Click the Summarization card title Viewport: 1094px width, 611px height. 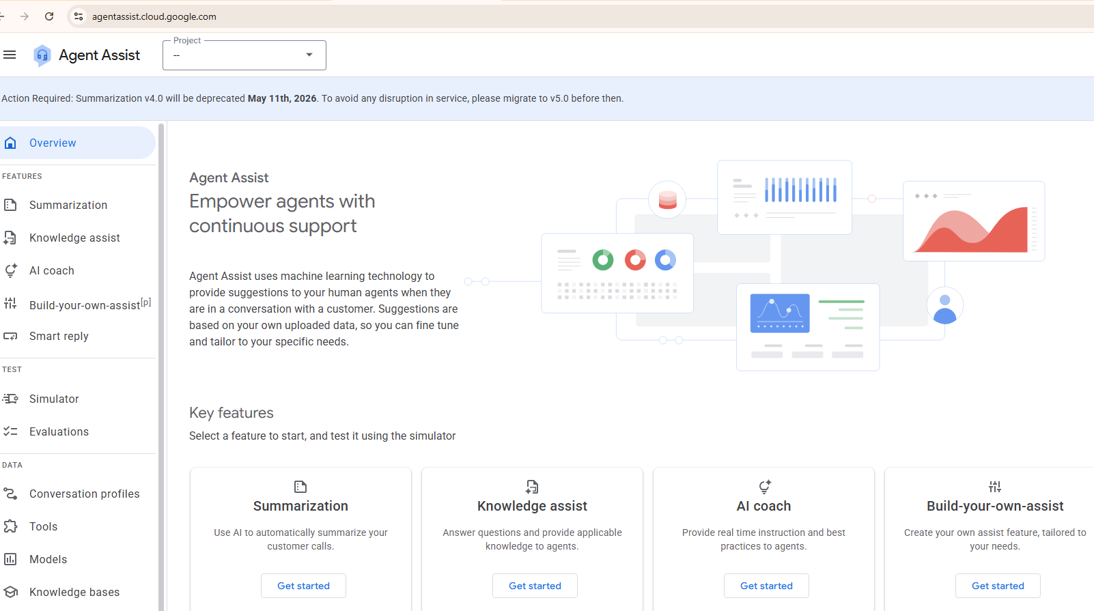click(x=300, y=506)
